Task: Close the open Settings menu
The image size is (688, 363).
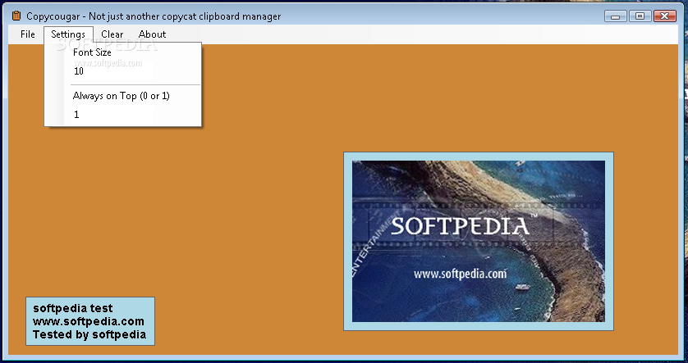Action: (68, 34)
